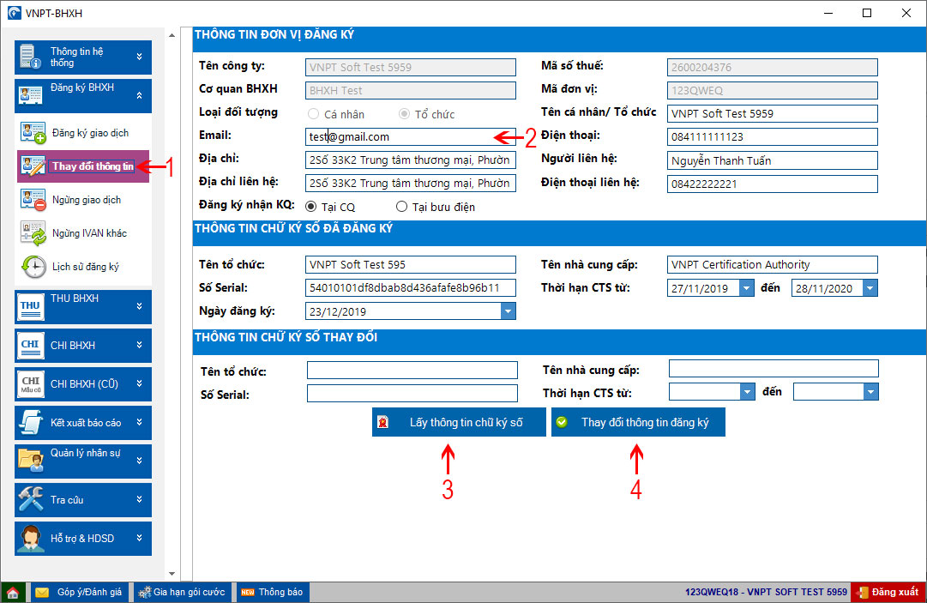The width and height of the screenshot is (927, 603).
Task: Expand the Quản lý nhân sự chevron
Action: coord(140,460)
